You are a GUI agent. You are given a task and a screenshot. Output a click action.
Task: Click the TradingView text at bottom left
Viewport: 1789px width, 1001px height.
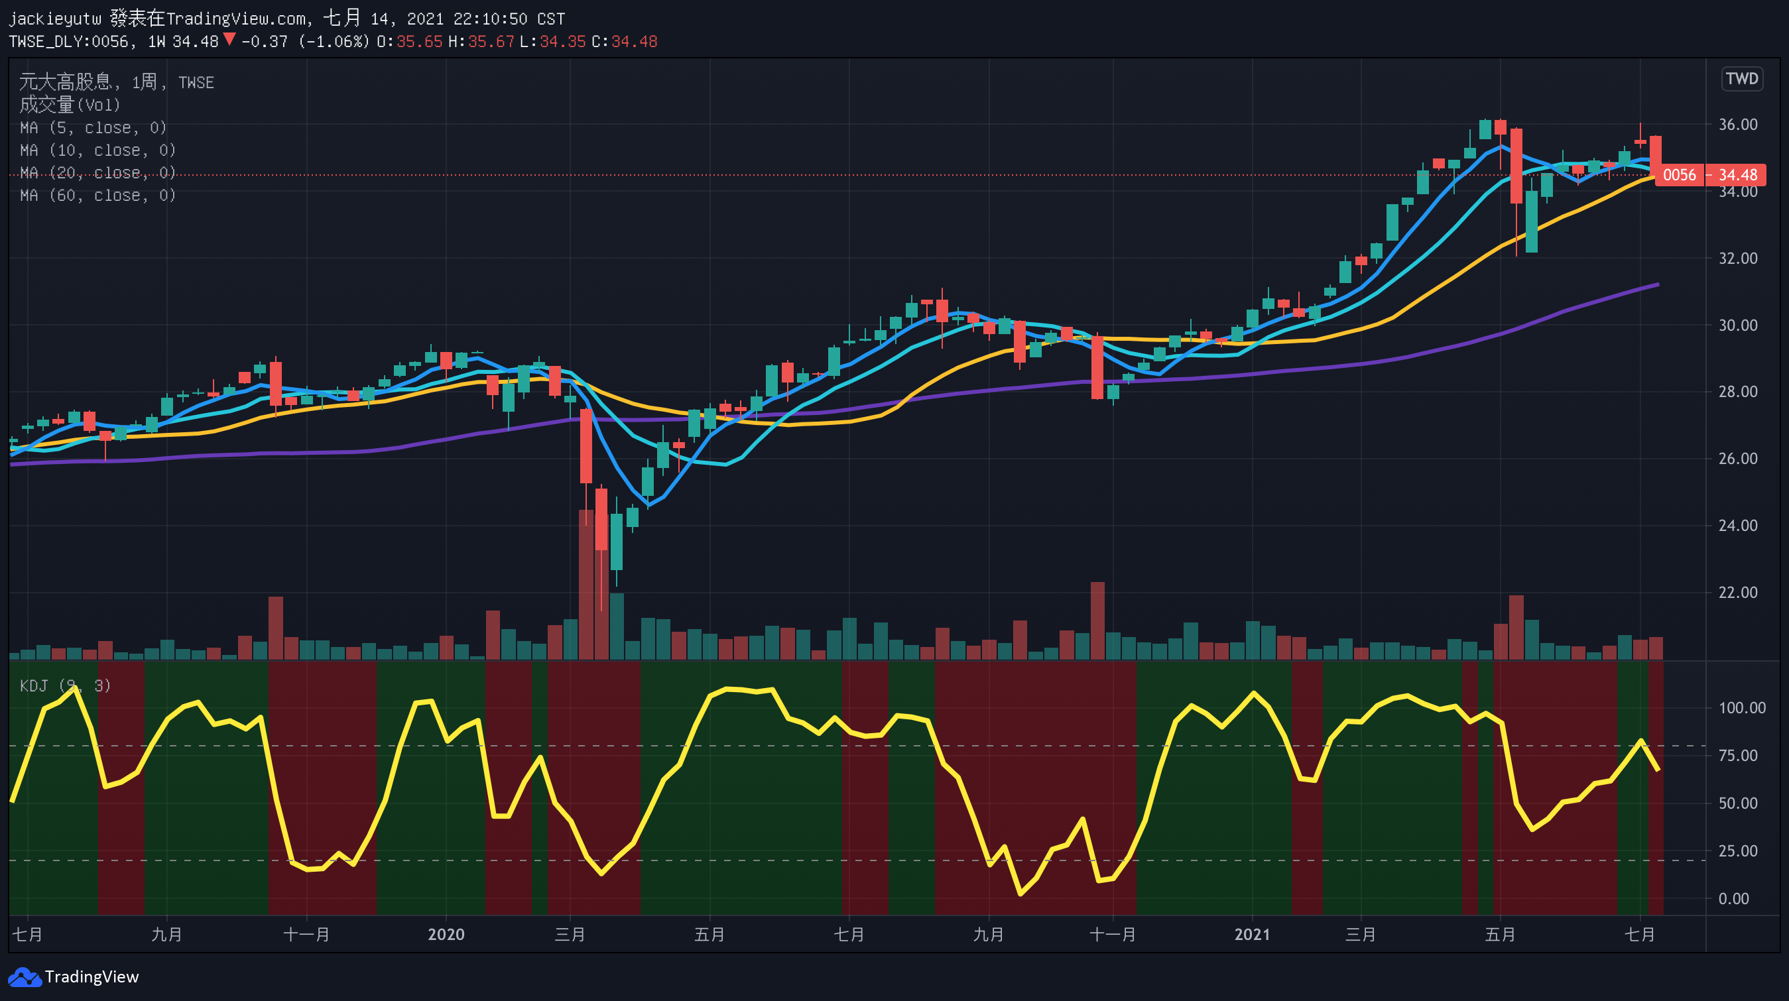92,976
